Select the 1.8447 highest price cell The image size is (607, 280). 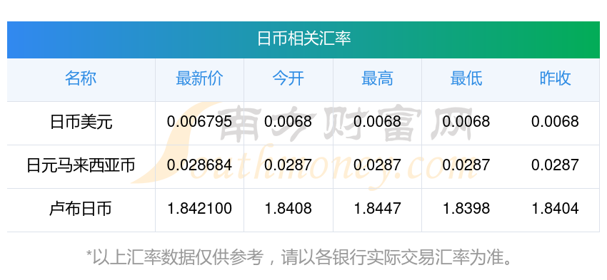[x=377, y=209]
